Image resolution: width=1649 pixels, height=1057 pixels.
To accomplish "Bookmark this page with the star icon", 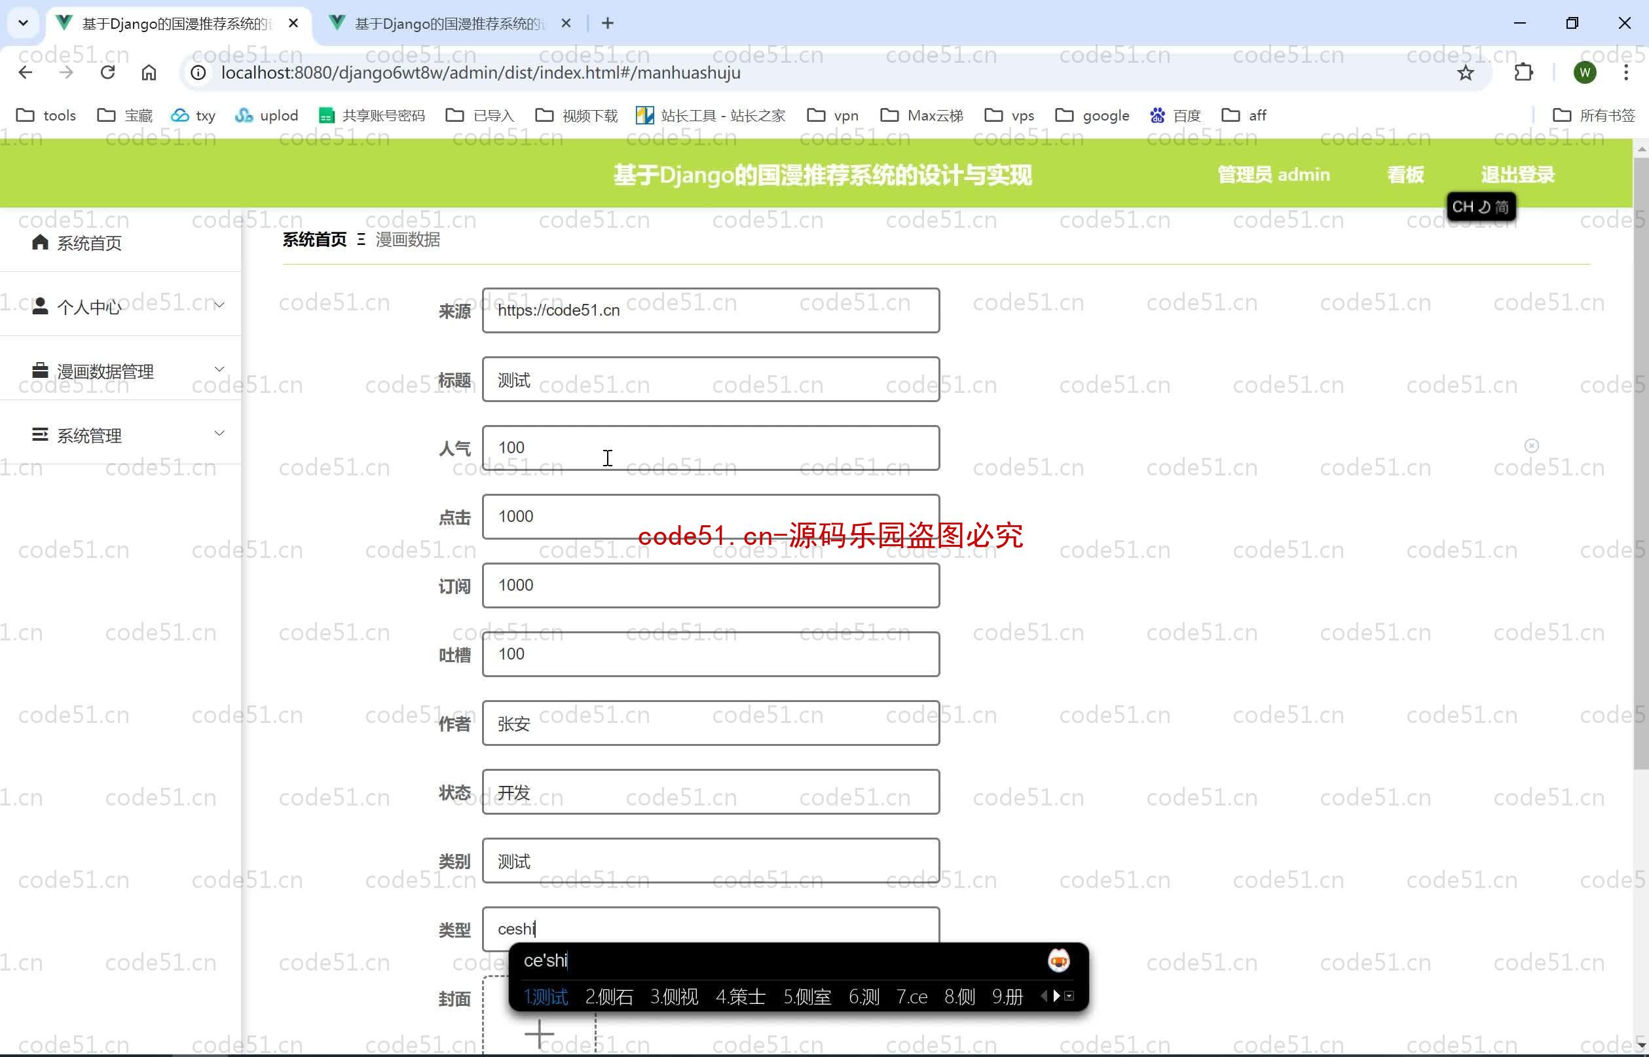I will point(1465,73).
